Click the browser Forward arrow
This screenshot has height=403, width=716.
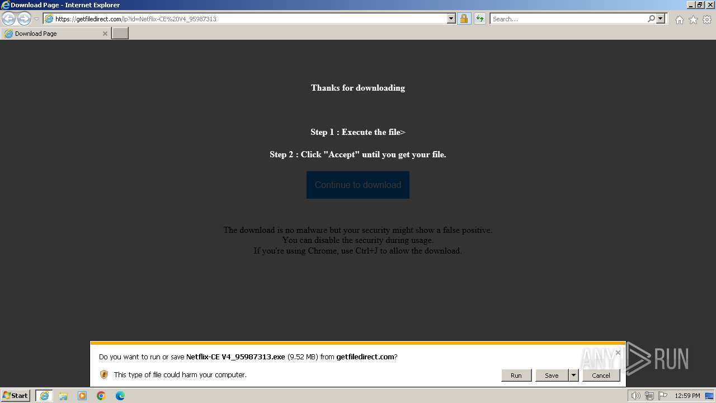click(24, 18)
